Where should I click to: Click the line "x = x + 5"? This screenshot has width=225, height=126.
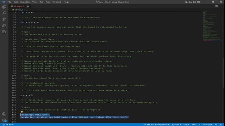[27, 95]
